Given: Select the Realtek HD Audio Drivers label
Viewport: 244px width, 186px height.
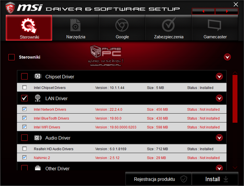Looking at the screenshot, I should (x=54, y=149).
